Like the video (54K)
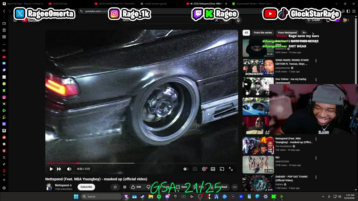The width and height of the screenshot is (358, 201). click(x=136, y=187)
